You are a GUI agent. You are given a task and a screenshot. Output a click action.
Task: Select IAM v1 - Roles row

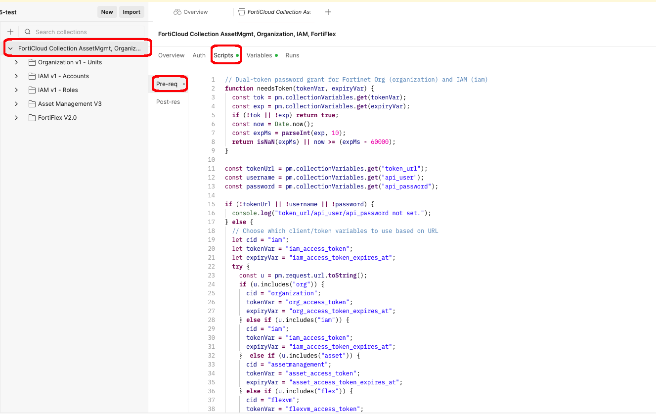(x=74, y=90)
